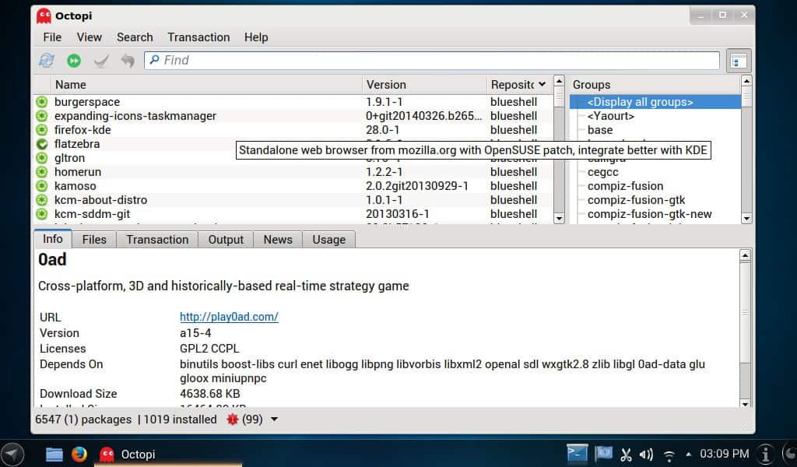Apply pending transaction checkmark icon
797x467 pixels.
point(101,61)
